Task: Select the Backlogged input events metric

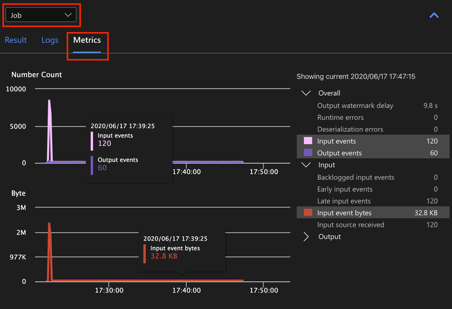Action: (355, 177)
